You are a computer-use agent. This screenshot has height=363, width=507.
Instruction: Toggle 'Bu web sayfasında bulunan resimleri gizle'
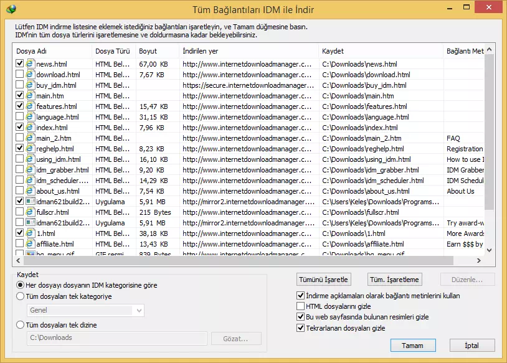click(x=300, y=317)
